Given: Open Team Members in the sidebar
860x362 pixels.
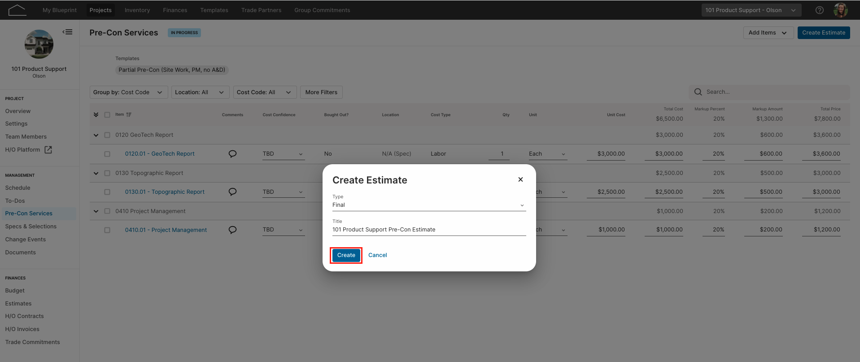Looking at the screenshot, I should tap(26, 137).
